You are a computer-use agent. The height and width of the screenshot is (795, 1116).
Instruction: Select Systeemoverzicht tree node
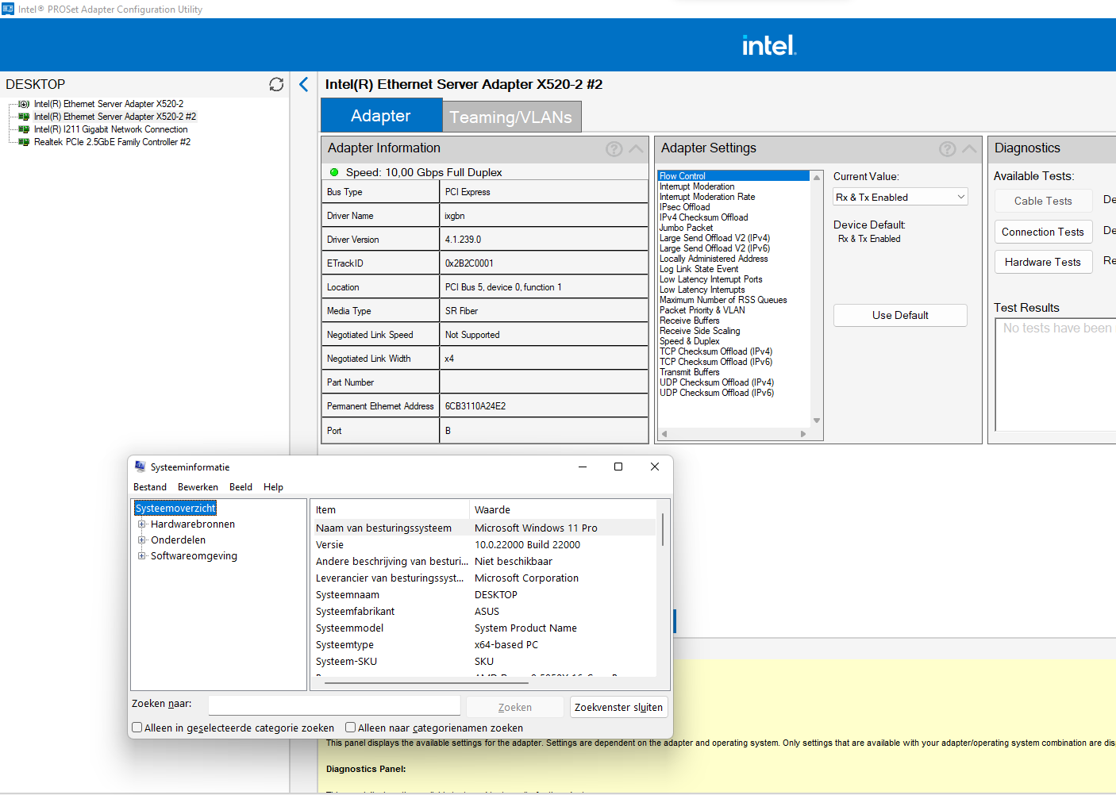coord(175,508)
